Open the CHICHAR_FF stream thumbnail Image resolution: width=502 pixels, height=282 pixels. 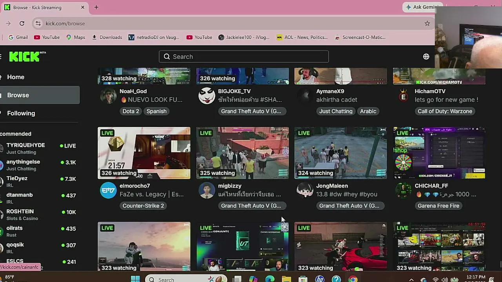439,153
